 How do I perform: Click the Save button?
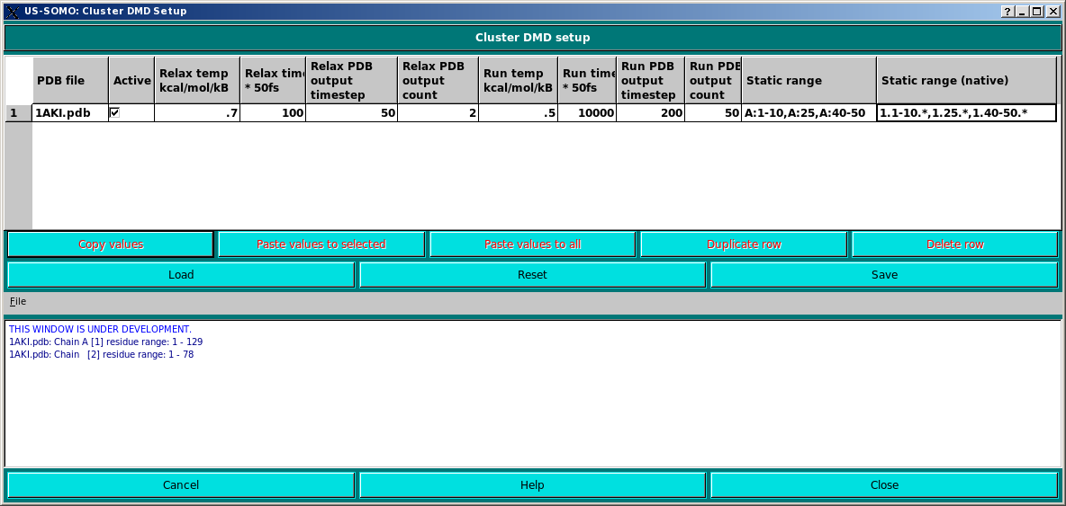pyautogui.click(x=883, y=275)
